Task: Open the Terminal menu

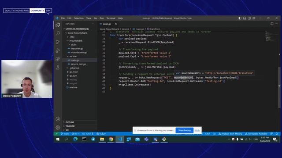Action: click(111, 18)
